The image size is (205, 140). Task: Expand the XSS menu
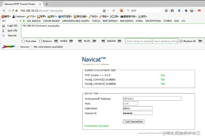click(177, 21)
